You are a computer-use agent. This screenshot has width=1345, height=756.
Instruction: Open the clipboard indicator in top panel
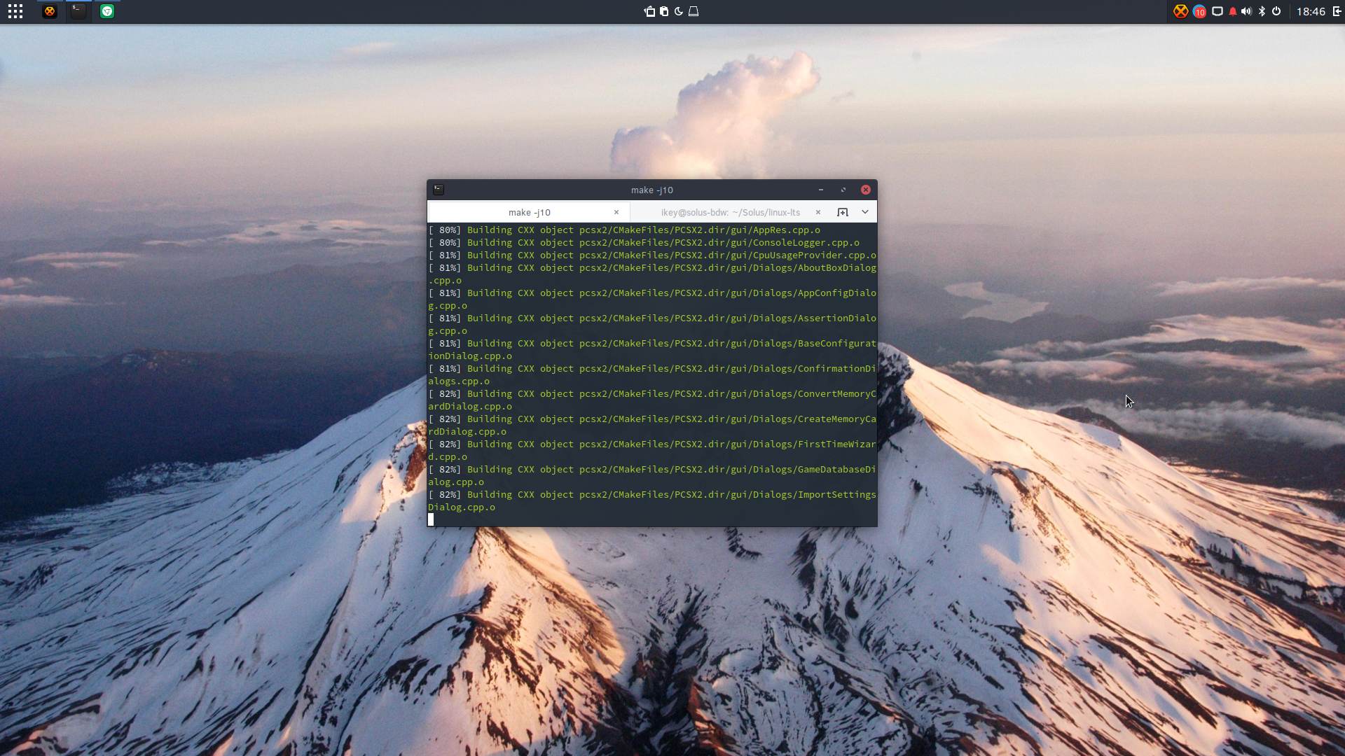tap(664, 11)
